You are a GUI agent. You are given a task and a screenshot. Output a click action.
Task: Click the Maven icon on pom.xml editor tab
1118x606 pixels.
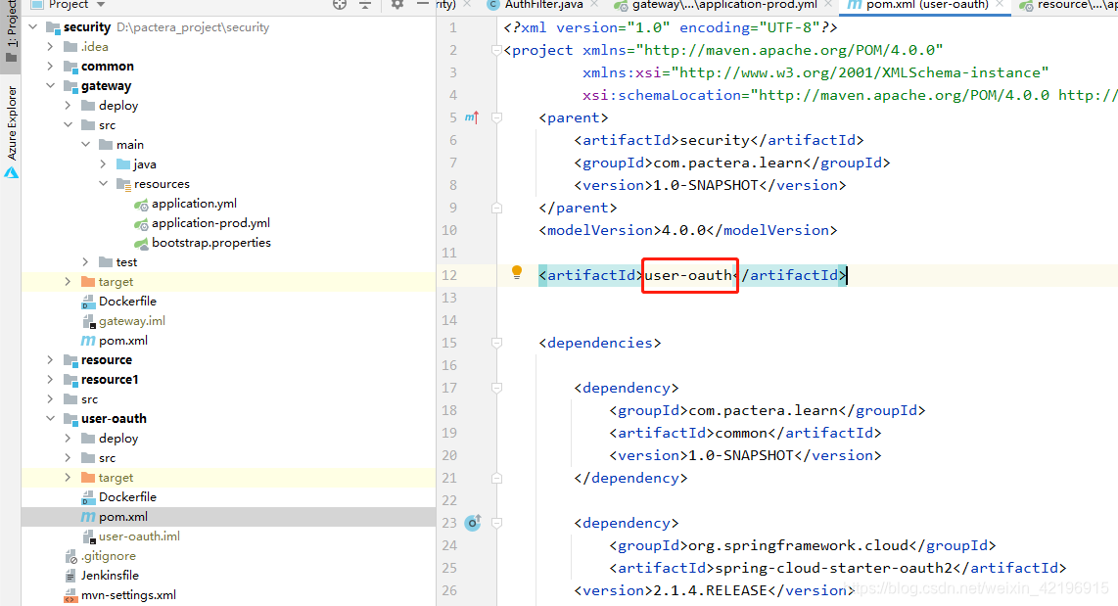click(855, 5)
